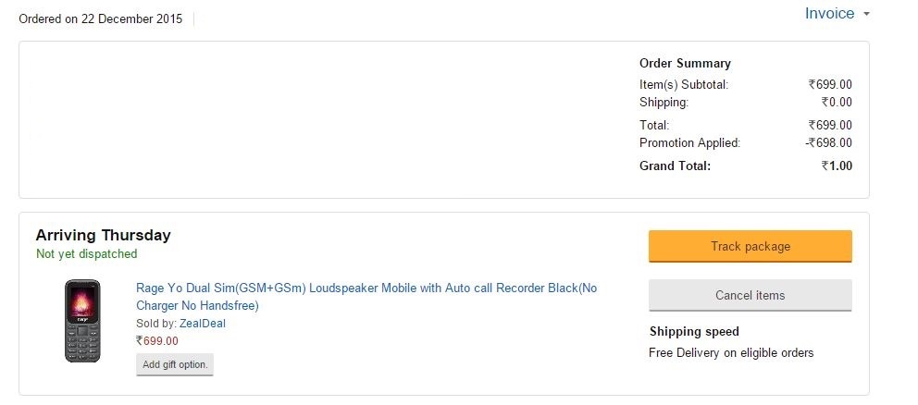The width and height of the screenshot is (918, 405).
Task: Track the package for this order
Action: [x=750, y=246]
